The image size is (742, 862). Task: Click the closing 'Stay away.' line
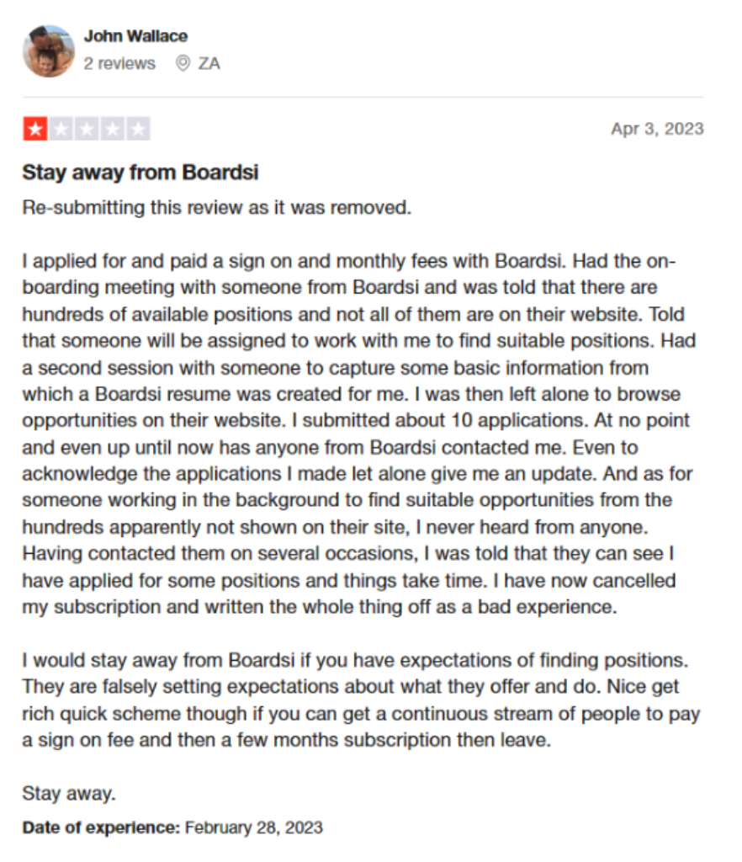pos(69,794)
